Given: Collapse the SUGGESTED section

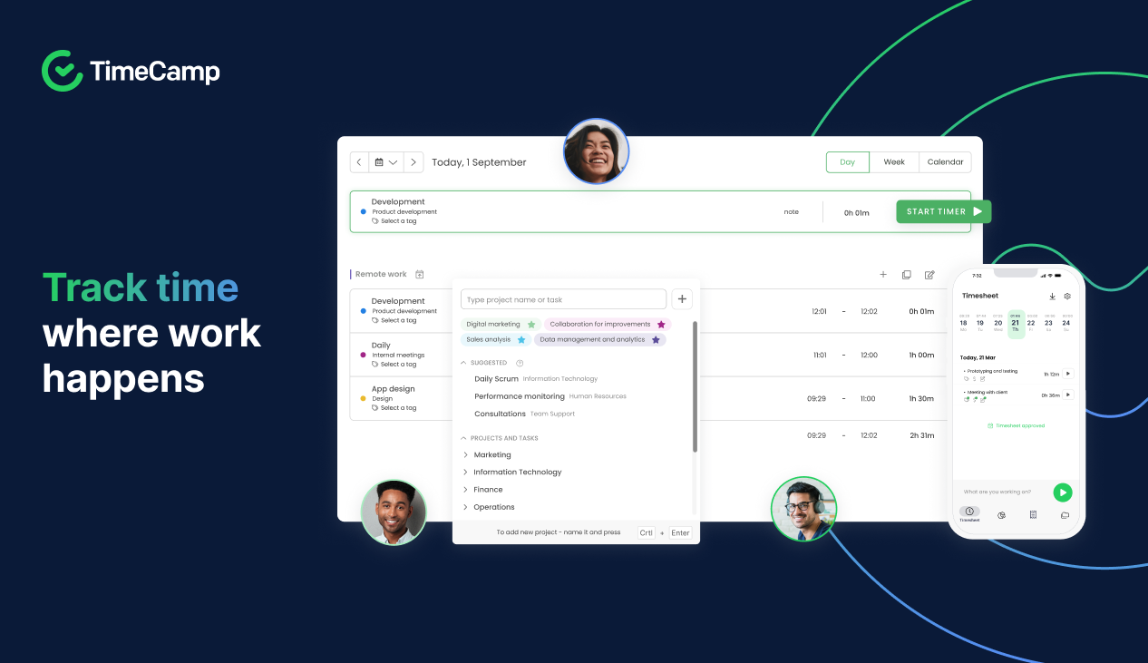Looking at the screenshot, I should point(464,363).
